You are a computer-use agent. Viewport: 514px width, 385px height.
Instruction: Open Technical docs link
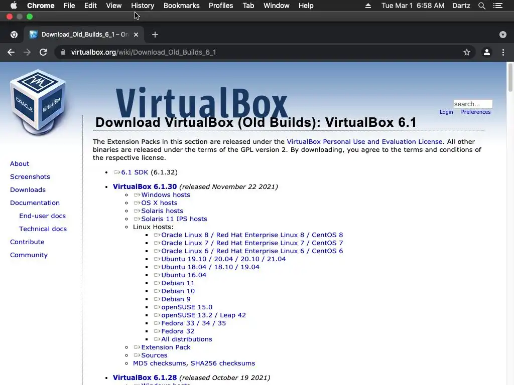point(43,229)
